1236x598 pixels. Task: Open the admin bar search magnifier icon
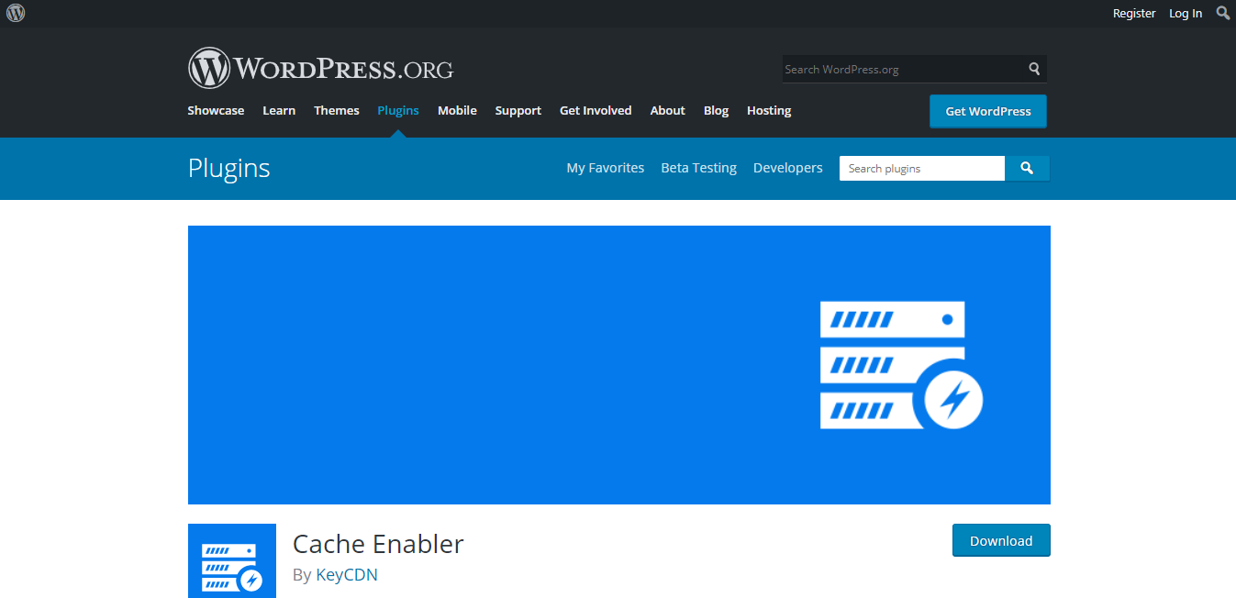point(1223,13)
